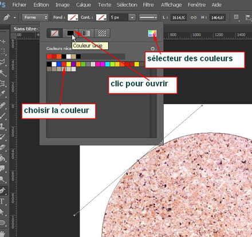Open the Forme tool mode dropdown

[x=36, y=17]
